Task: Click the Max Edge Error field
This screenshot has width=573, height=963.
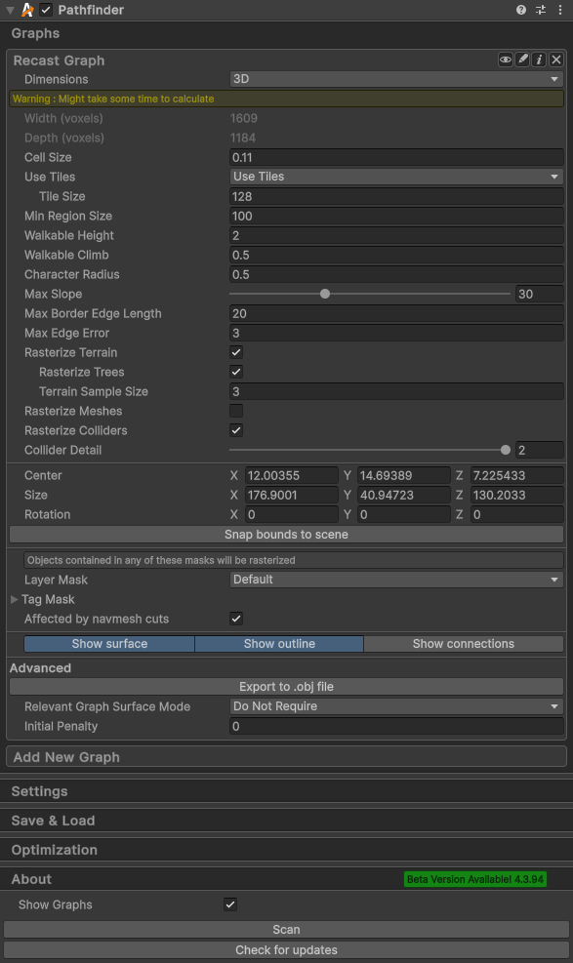Action: (396, 333)
